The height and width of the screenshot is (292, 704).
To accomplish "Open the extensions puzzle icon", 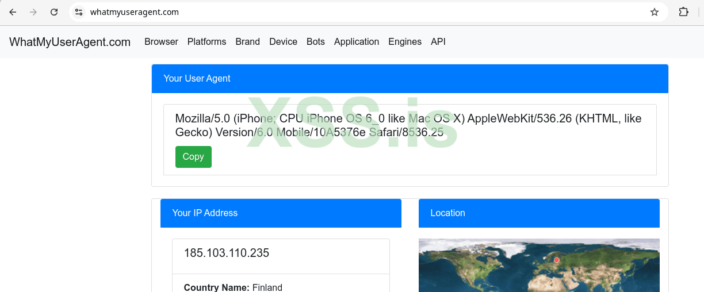I will [683, 12].
